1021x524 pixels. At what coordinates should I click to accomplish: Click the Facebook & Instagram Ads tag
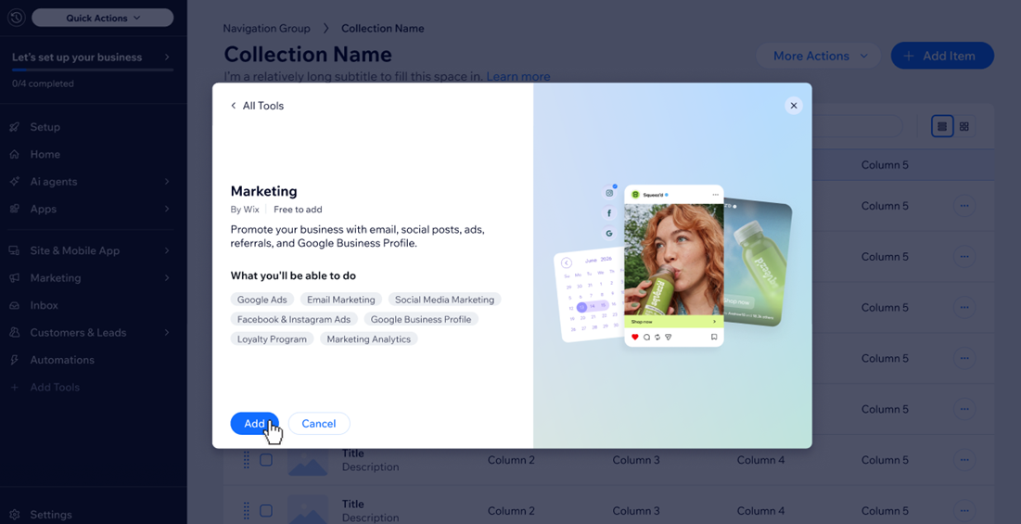(x=294, y=319)
